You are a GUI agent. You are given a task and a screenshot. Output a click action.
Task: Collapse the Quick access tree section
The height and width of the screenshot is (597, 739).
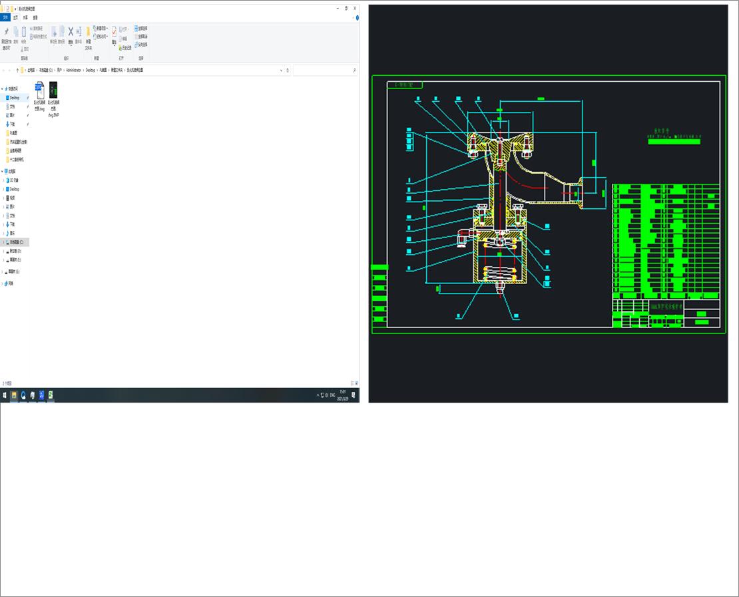[x=3, y=89]
